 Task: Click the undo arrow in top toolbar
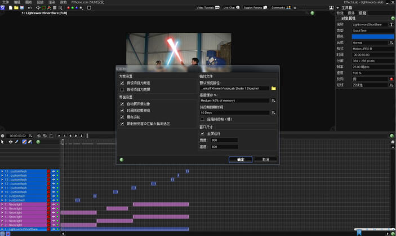30,8
